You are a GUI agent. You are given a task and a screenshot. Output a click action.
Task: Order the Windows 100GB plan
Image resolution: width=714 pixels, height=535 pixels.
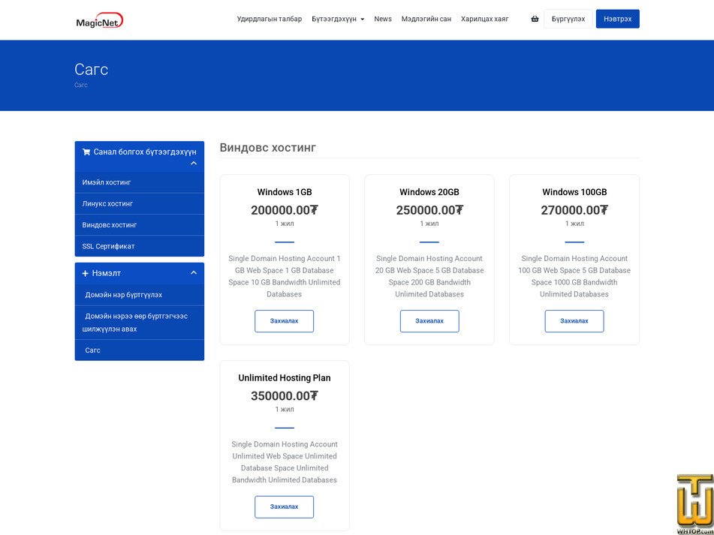click(x=574, y=321)
